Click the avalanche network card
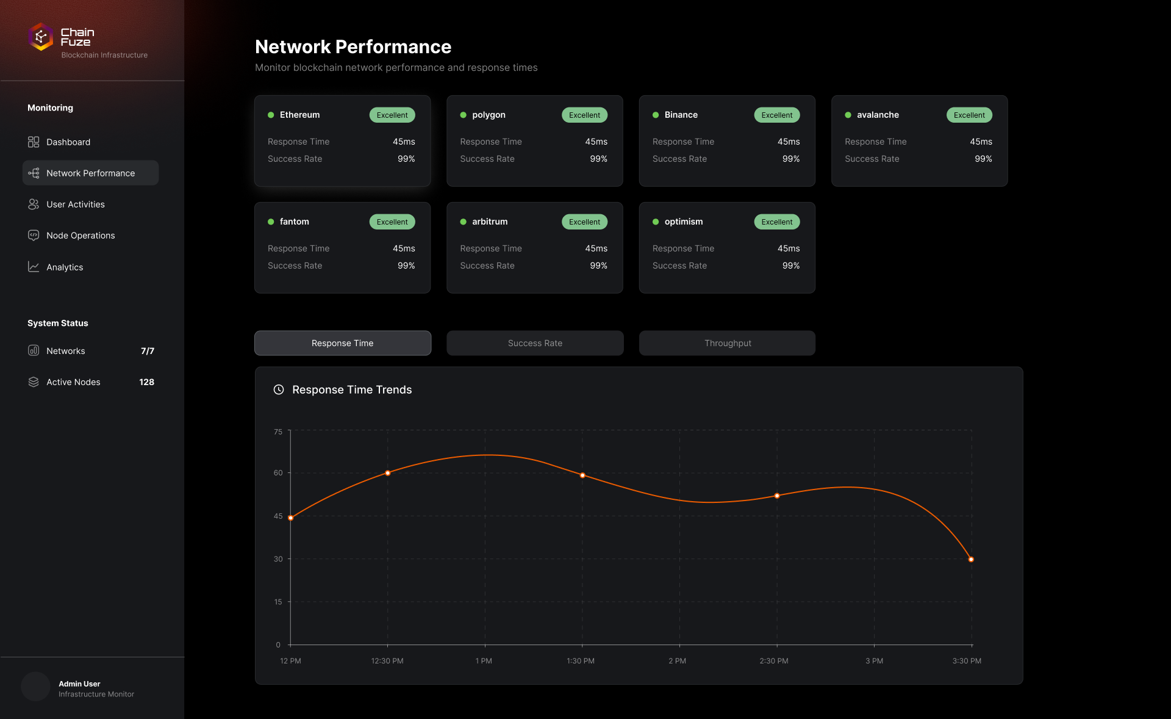 point(919,141)
